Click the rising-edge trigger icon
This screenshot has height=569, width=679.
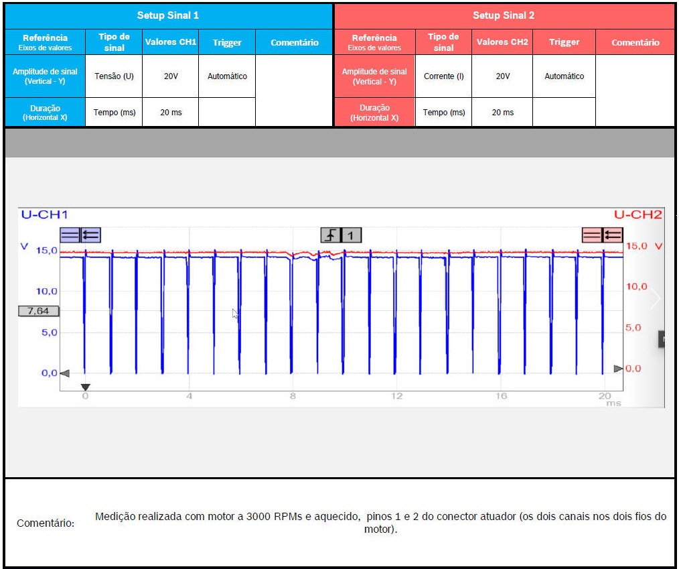pos(331,235)
